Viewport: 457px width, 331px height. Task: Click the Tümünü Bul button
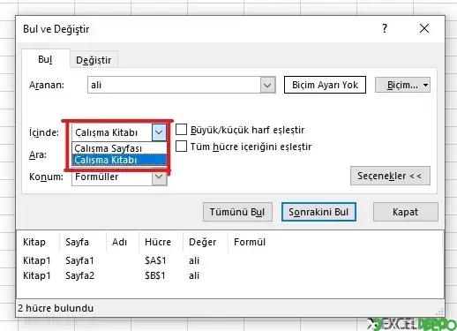click(x=237, y=212)
